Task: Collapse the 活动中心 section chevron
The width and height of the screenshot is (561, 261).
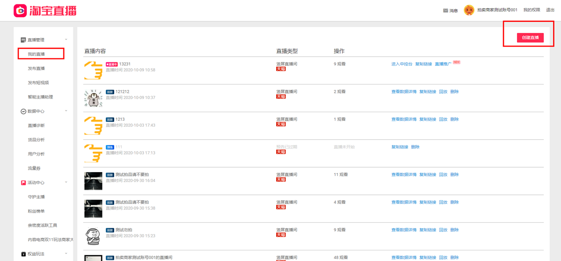Action: click(x=66, y=182)
